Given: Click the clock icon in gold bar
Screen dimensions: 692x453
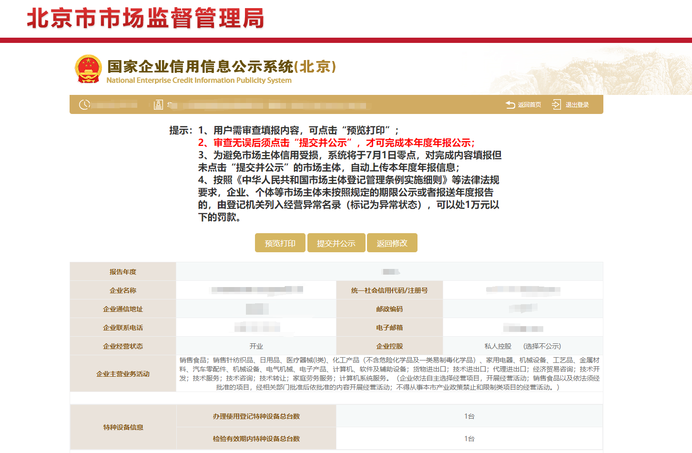Looking at the screenshot, I should [84, 104].
